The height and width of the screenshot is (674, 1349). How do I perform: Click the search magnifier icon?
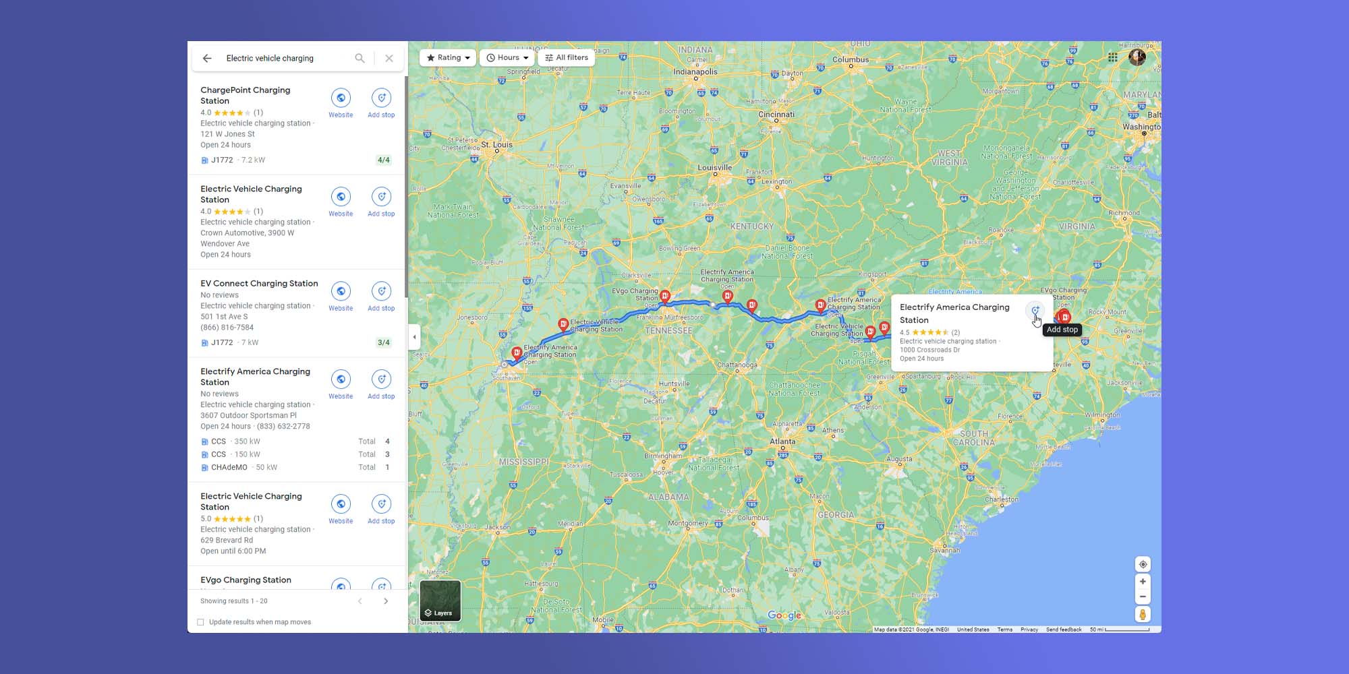tap(360, 58)
